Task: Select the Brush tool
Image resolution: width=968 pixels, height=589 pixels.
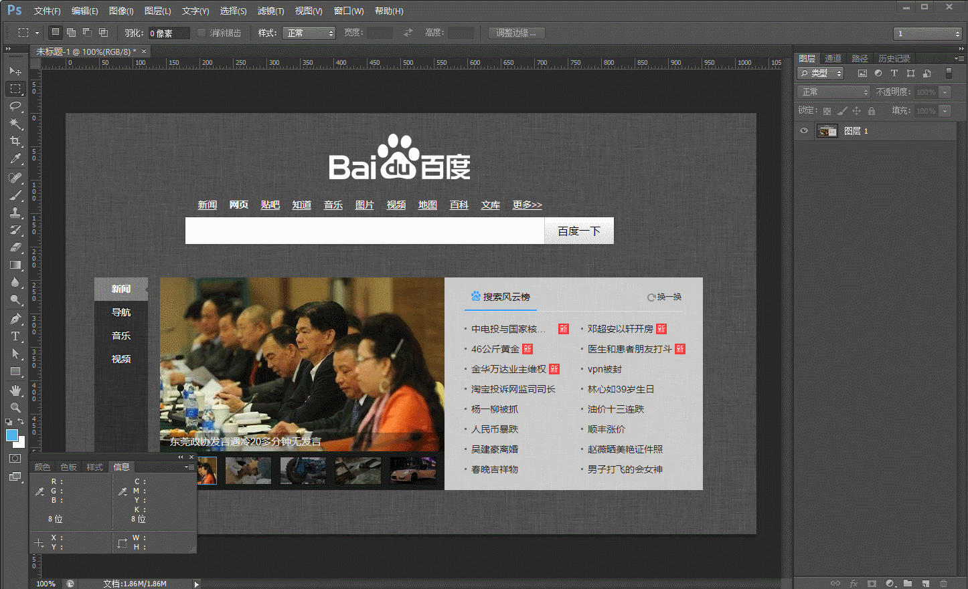Action: click(x=15, y=195)
